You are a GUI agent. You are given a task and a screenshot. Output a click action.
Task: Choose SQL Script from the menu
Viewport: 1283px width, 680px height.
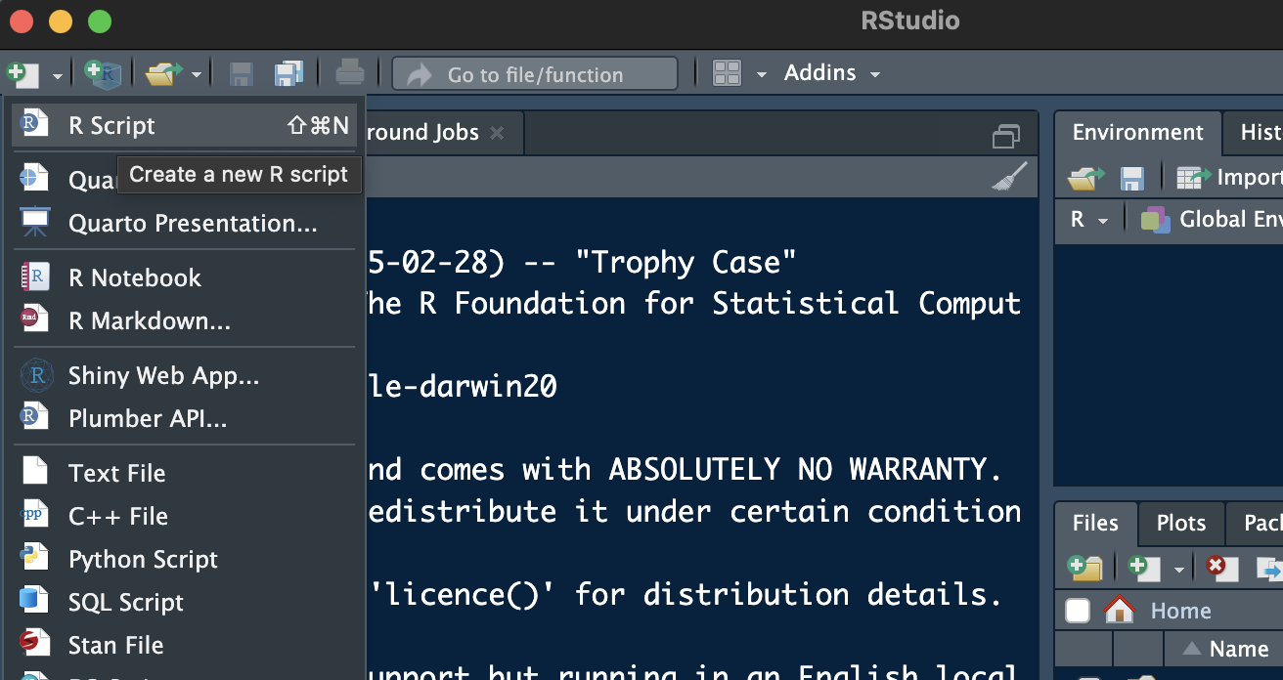tap(184, 602)
